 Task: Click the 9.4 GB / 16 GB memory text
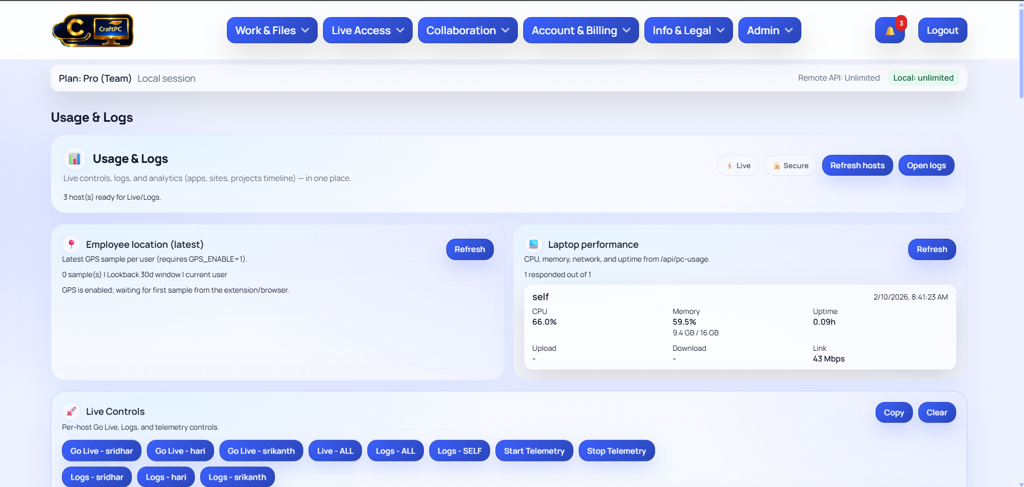(x=696, y=333)
